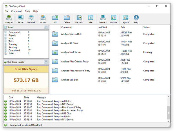Open the Command menu
The width and height of the screenshot is (174, 131).
17,11
